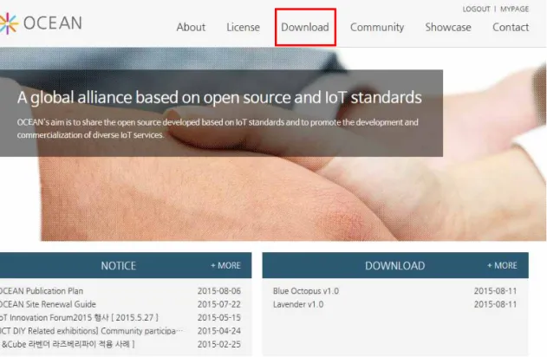This screenshot has width=547, height=357.
Task: Open the ICT DIY Related exhibitions notice
Action: (91, 331)
